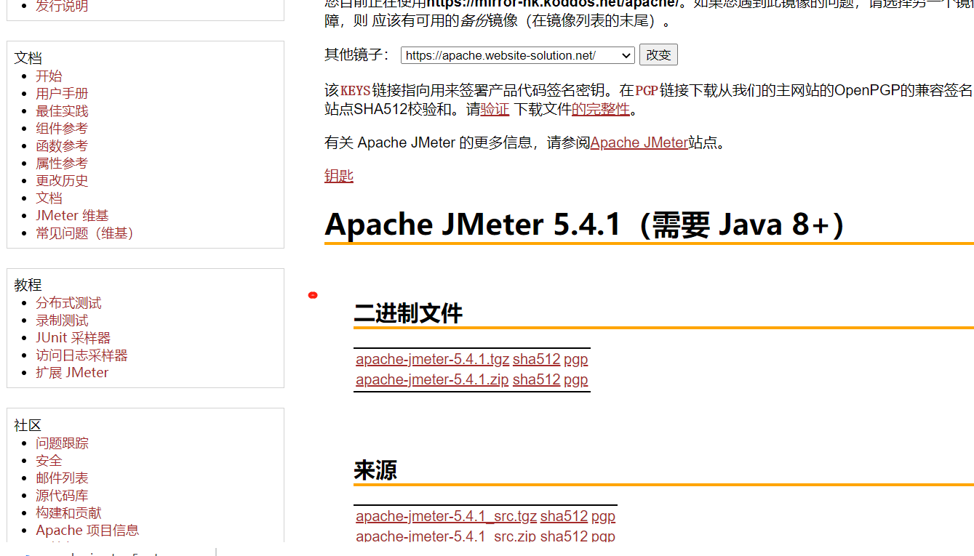The image size is (974, 556).
Task: Click the 文档 sidebar section heading
Action: [x=28, y=58]
